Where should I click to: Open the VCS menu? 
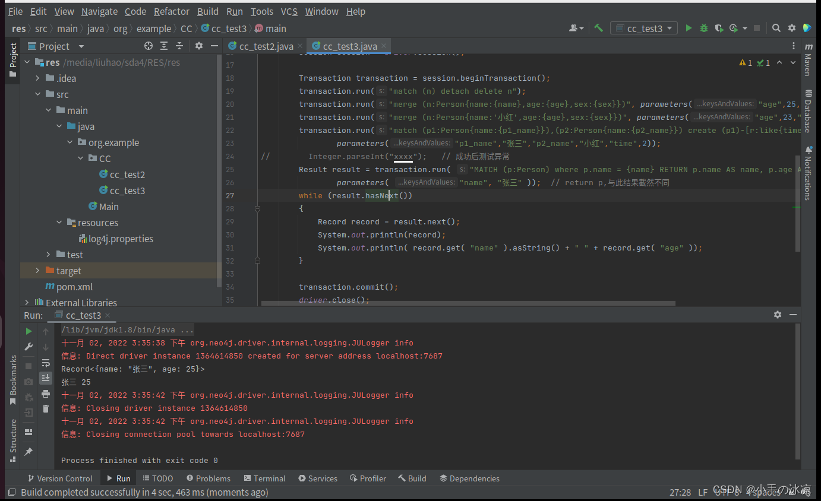(289, 11)
